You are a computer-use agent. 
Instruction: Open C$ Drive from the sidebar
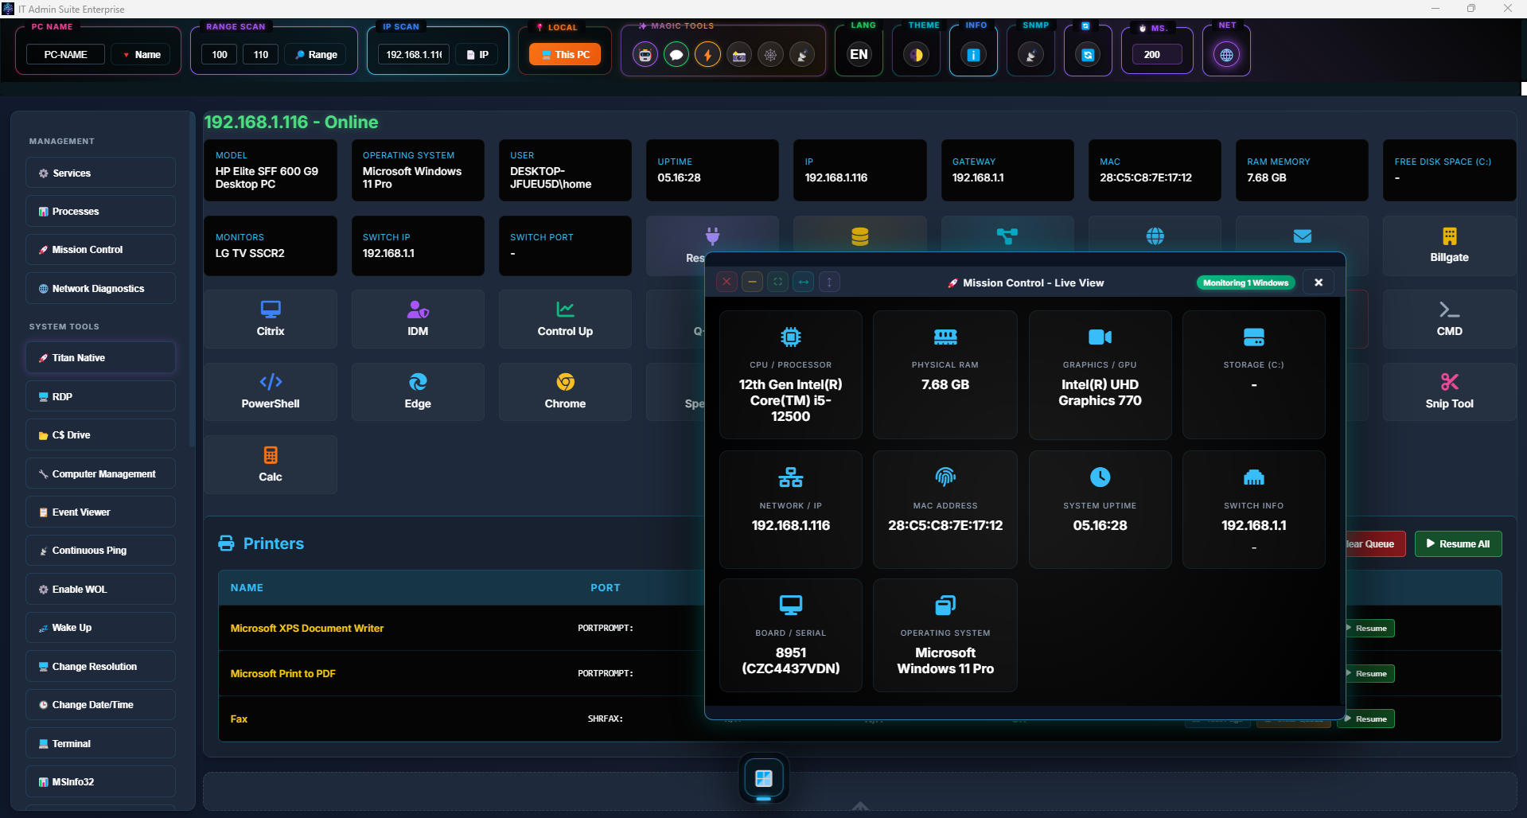(x=100, y=434)
